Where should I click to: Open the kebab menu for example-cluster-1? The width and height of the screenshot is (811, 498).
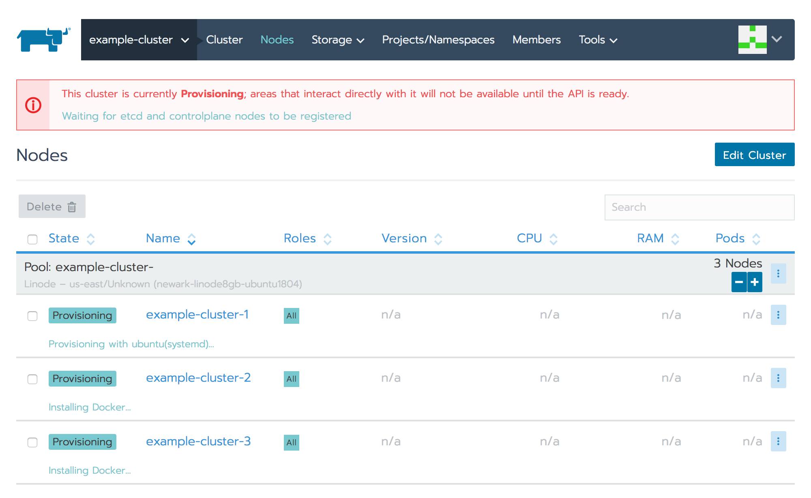(x=778, y=315)
